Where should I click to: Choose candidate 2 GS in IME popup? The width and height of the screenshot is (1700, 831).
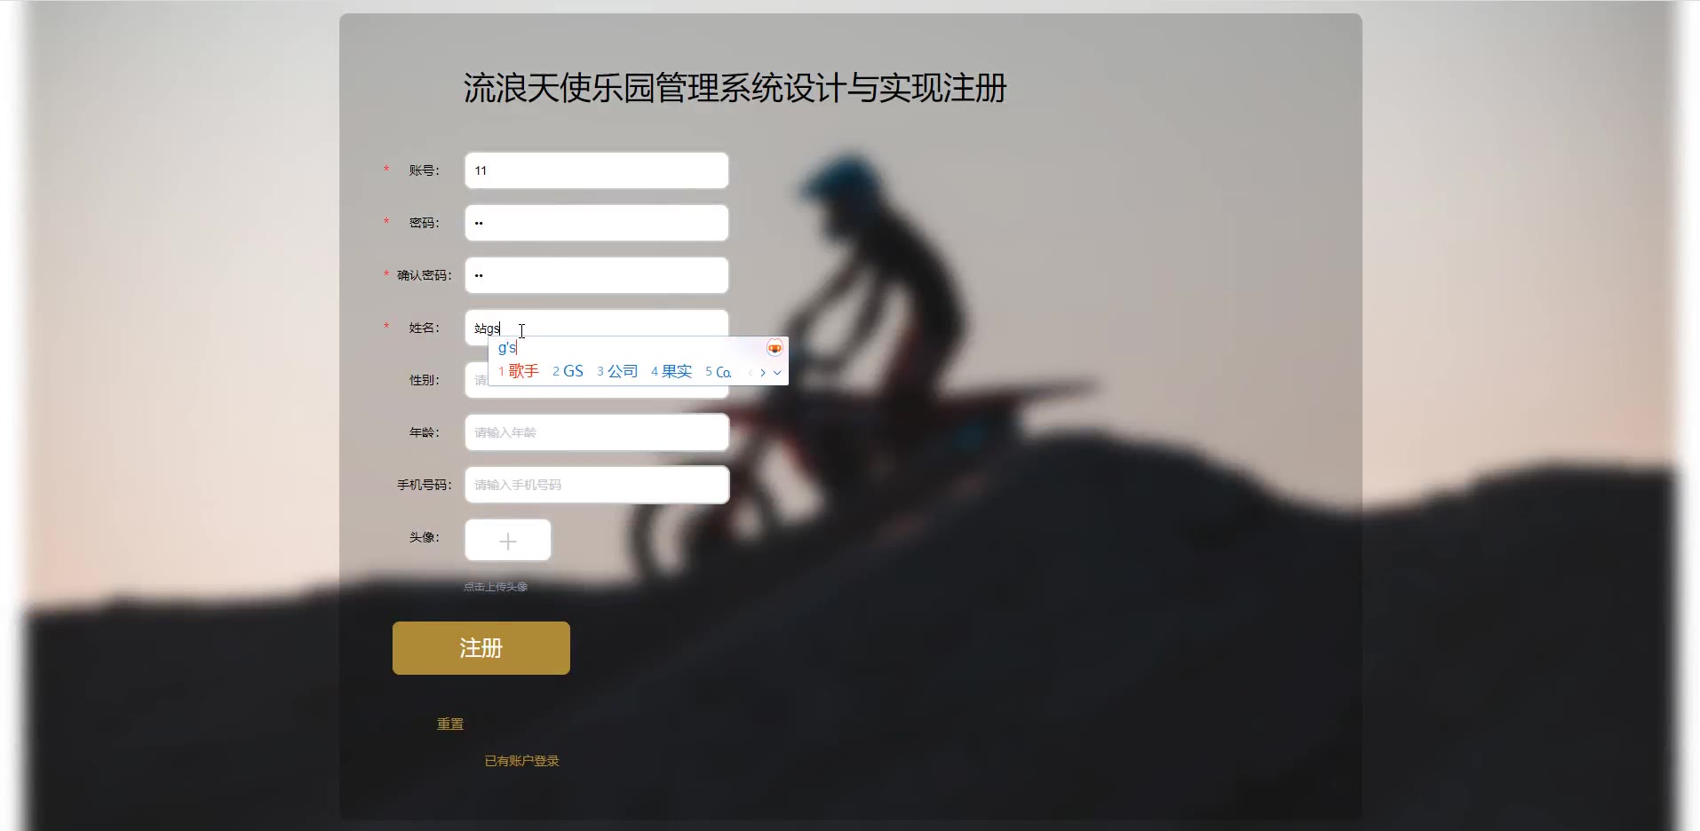568,371
